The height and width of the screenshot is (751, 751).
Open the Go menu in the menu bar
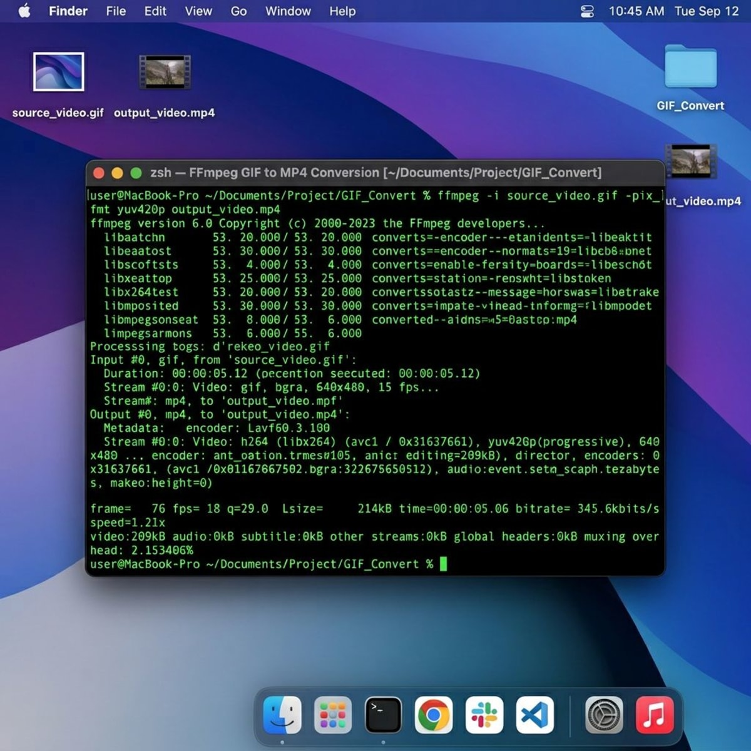(238, 11)
